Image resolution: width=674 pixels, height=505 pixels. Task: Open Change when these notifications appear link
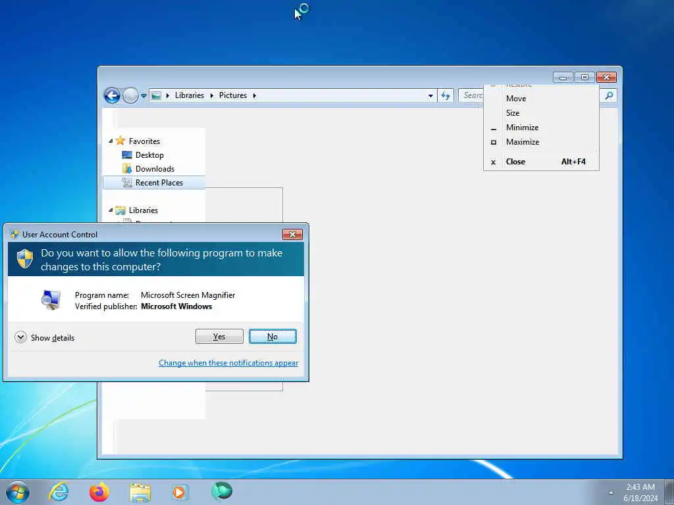(228, 363)
